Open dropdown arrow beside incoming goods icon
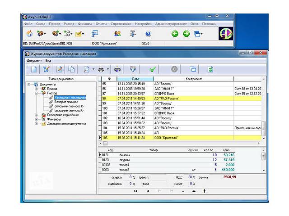Image resolution: width=289 pixels, height=216 pixels. tap(60, 34)
